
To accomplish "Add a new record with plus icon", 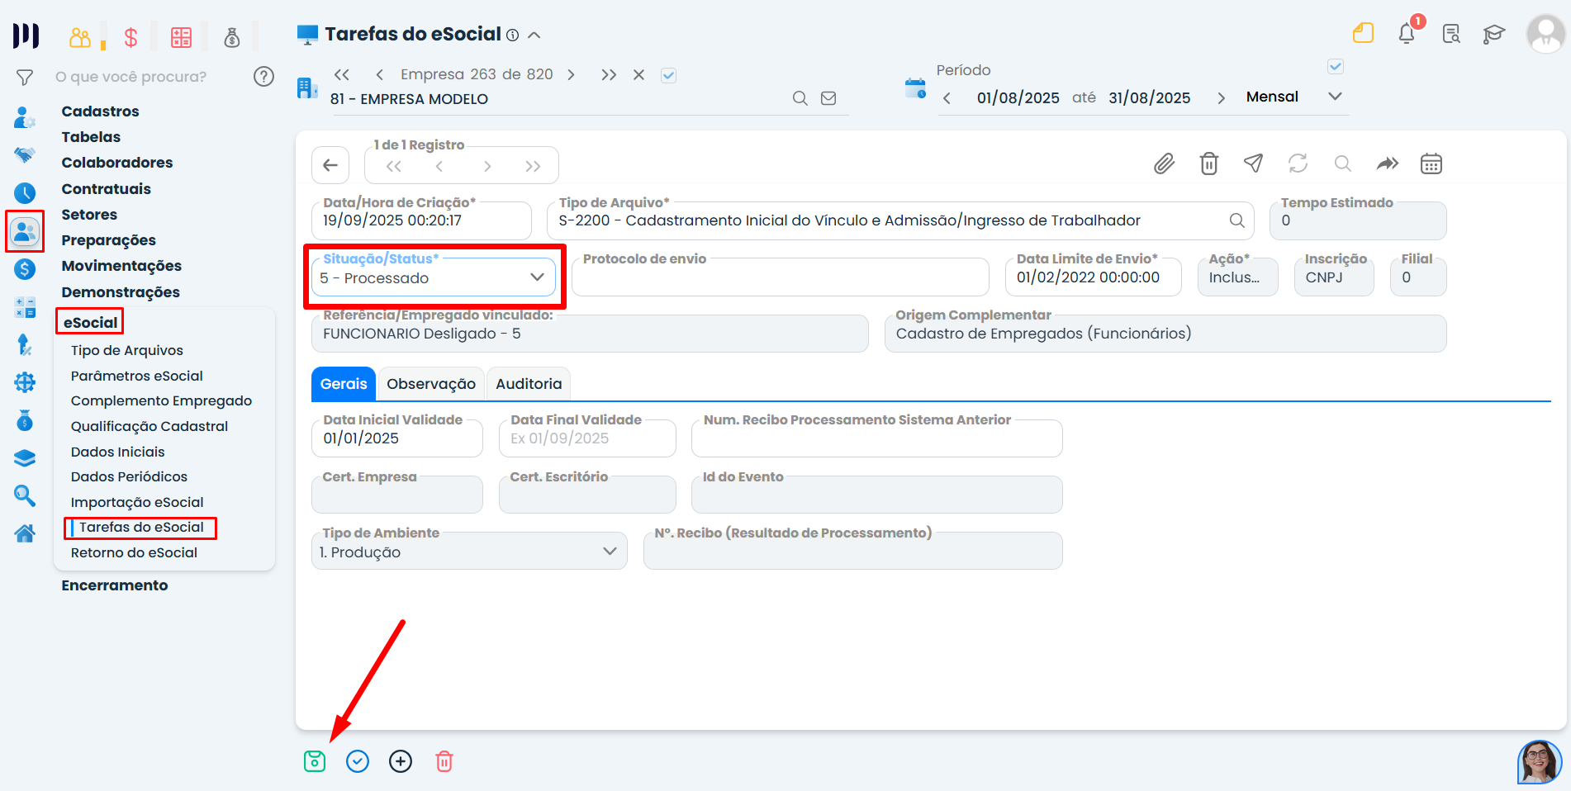I will point(401,761).
